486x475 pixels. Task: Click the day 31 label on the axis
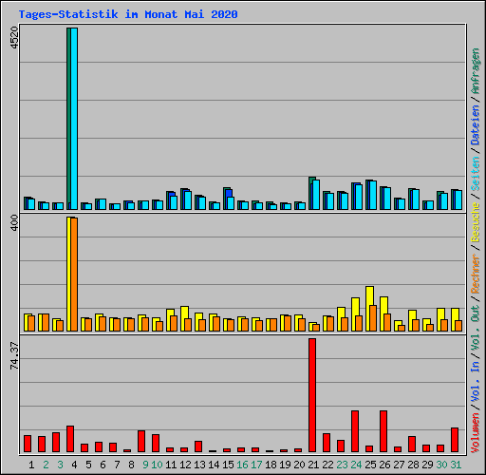pos(456,465)
